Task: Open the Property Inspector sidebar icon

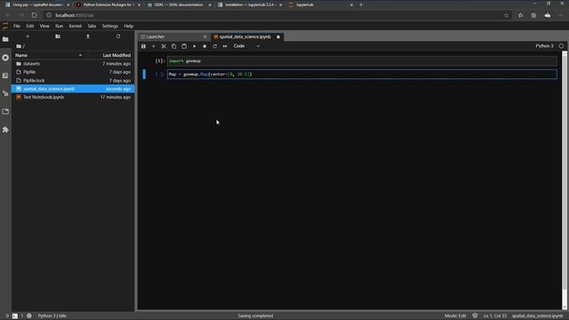Action: (x=5, y=93)
